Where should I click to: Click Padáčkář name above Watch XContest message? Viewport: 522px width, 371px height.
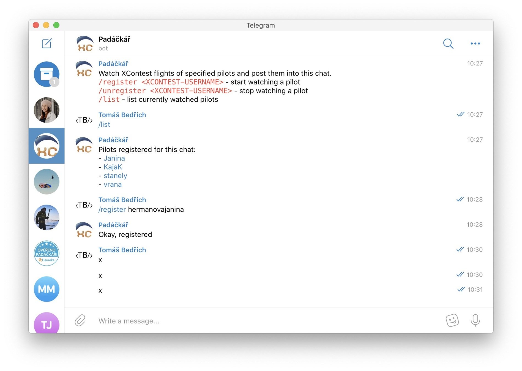[x=113, y=64]
